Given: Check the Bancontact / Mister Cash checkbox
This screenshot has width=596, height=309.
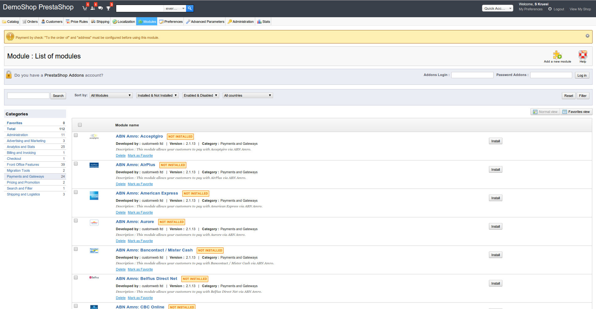Looking at the screenshot, I should [76, 249].
